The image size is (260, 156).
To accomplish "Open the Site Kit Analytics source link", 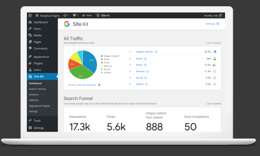I will 87,85.
